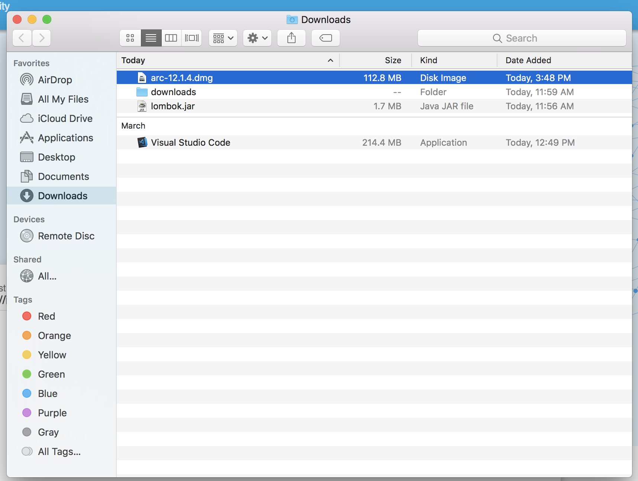Go back with the left arrow
The image size is (638, 481).
[22, 38]
